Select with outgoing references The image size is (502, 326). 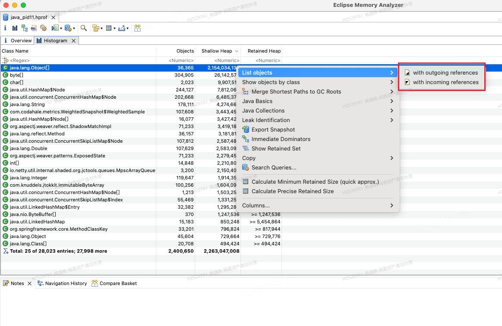[442, 72]
